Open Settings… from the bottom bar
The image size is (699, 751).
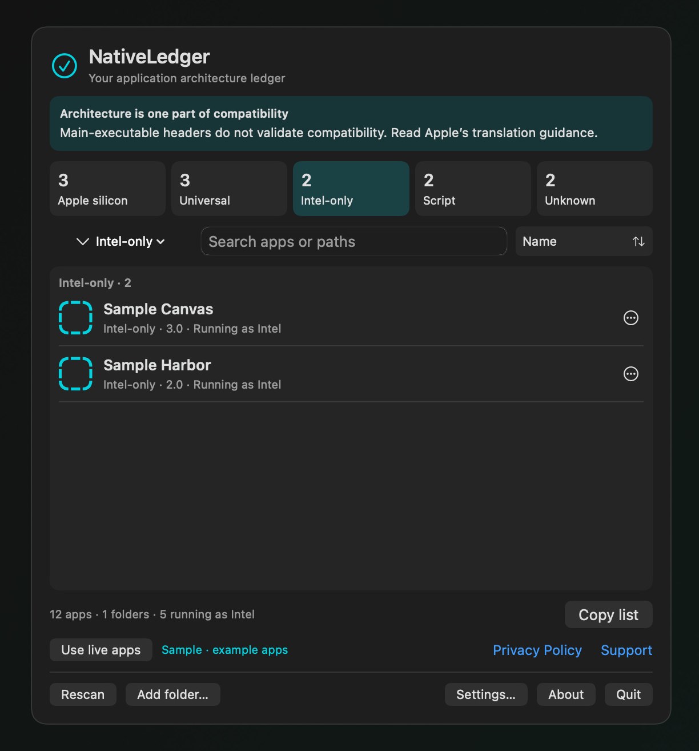pyautogui.click(x=486, y=694)
